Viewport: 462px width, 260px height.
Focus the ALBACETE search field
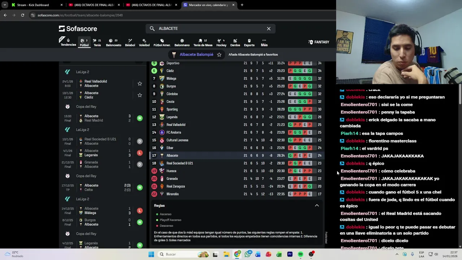pos(210,29)
